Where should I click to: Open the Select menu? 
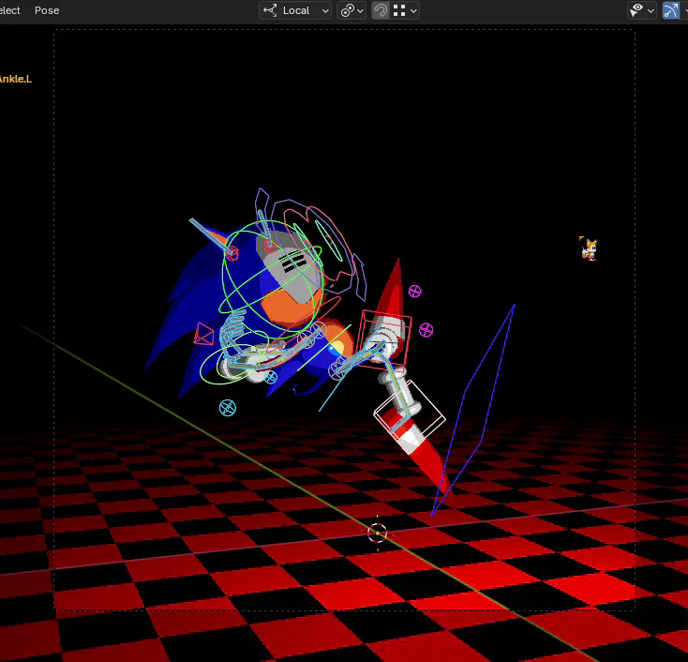click(x=9, y=10)
